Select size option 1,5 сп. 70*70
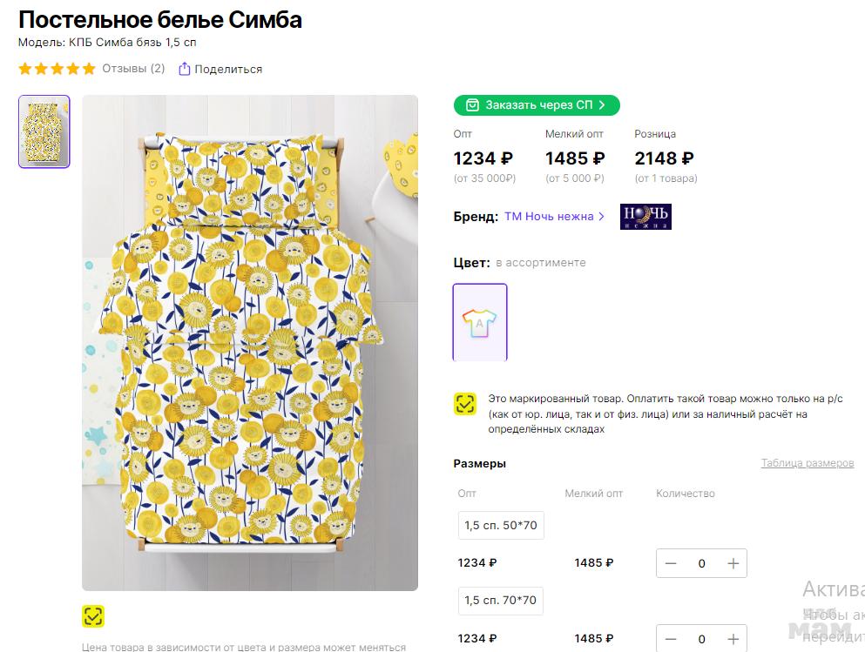 tap(501, 601)
